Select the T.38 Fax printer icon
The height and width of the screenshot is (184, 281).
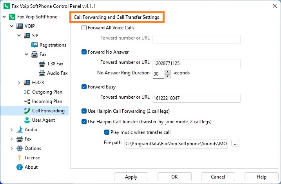[x=42, y=64]
